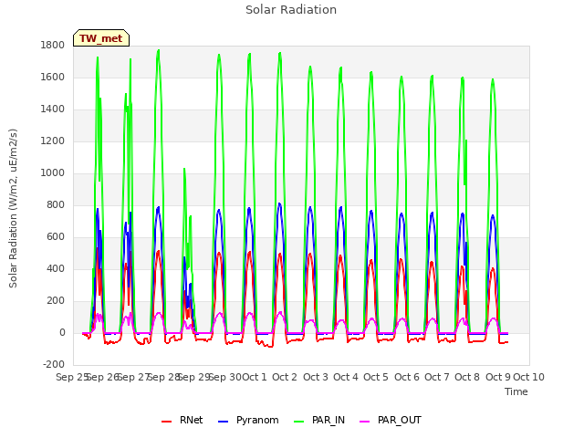The image size is (584, 438).
Task: Click the Sep 25 x-axis tick label
Action: pyautogui.click(x=72, y=377)
